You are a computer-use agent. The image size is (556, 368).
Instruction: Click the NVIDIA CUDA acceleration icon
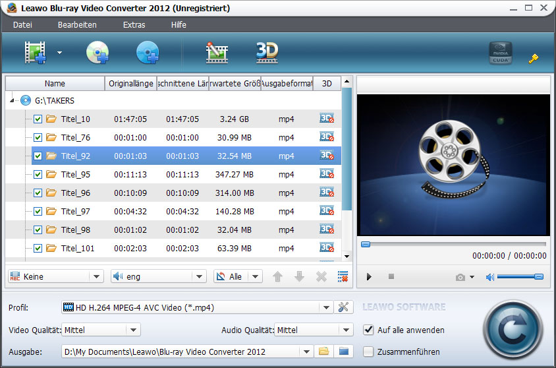[500, 53]
